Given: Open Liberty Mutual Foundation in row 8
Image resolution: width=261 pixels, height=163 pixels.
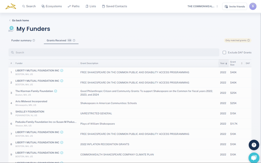Looking at the screenshot, I should (x=37, y=142).
